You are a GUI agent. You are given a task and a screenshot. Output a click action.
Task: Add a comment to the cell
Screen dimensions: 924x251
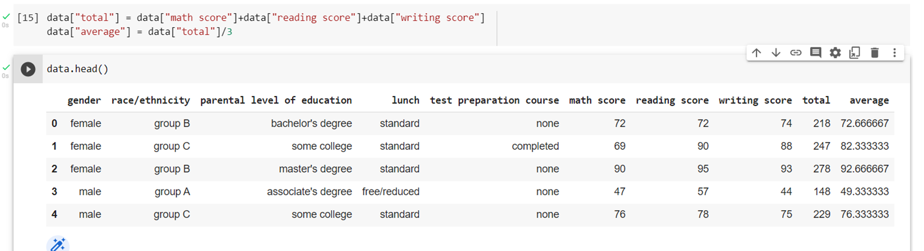pyautogui.click(x=816, y=53)
